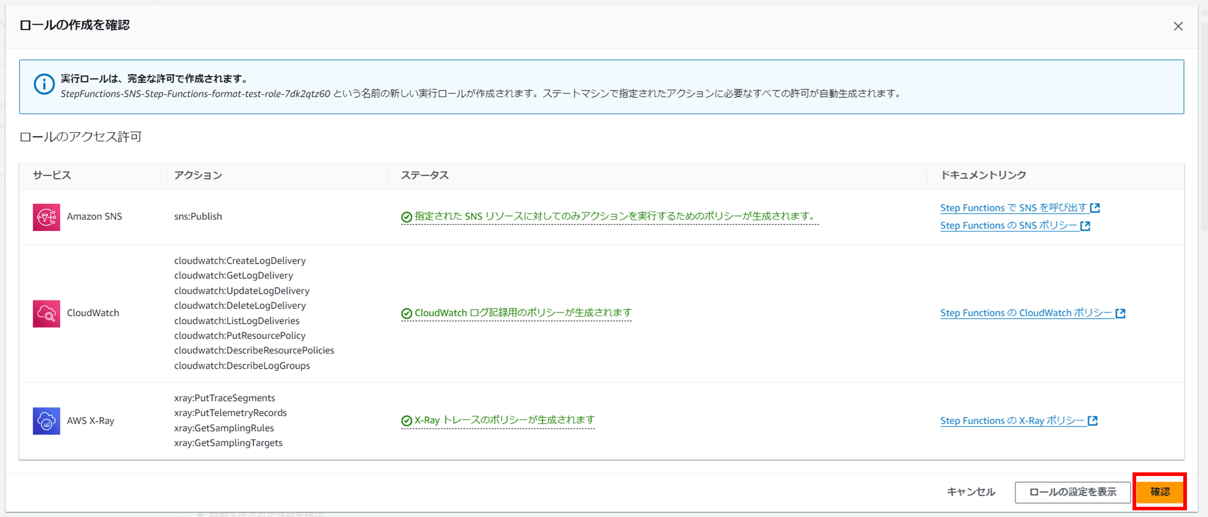Click the AWS X-Ray service name
This screenshot has width=1208, height=517.
91,421
